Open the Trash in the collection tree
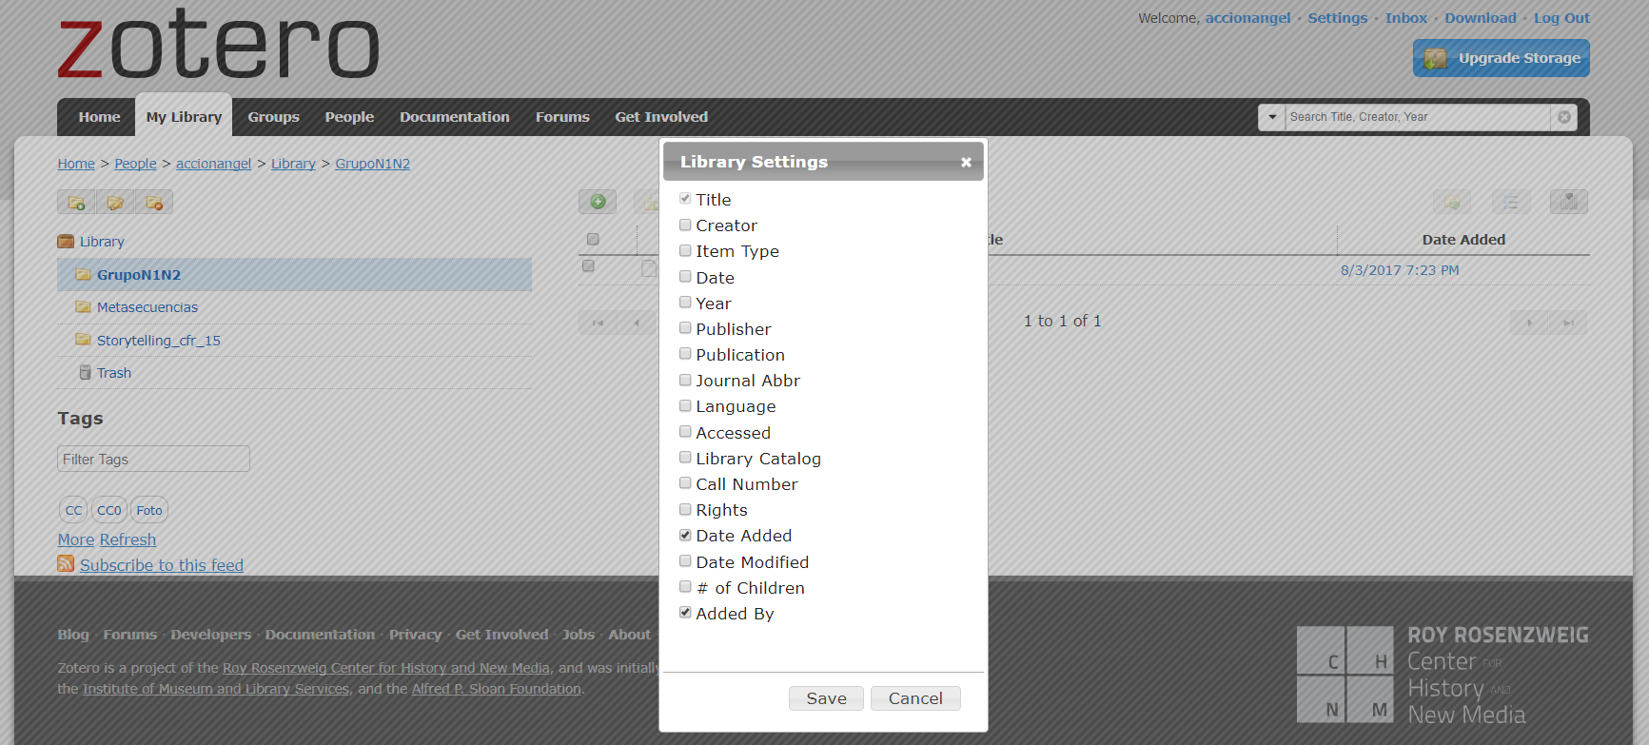The height and width of the screenshot is (745, 1649). (x=113, y=373)
